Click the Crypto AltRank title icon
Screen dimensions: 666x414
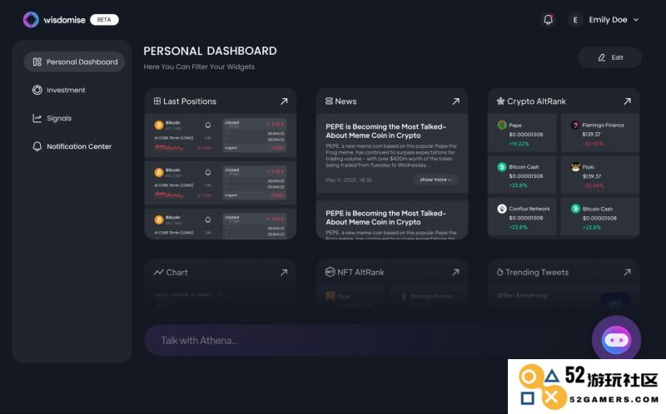pyautogui.click(x=500, y=101)
